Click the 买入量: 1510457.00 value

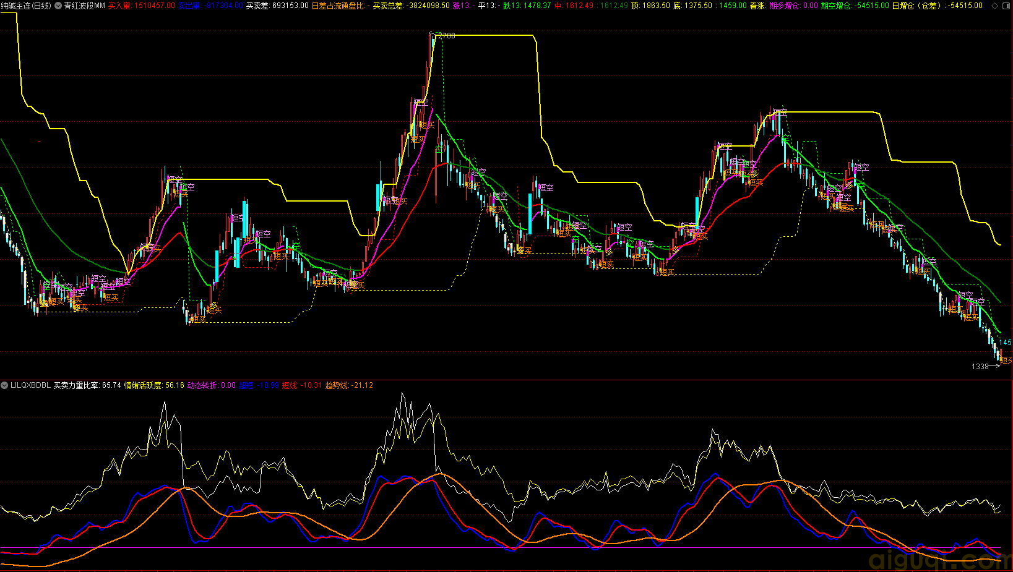(x=141, y=6)
